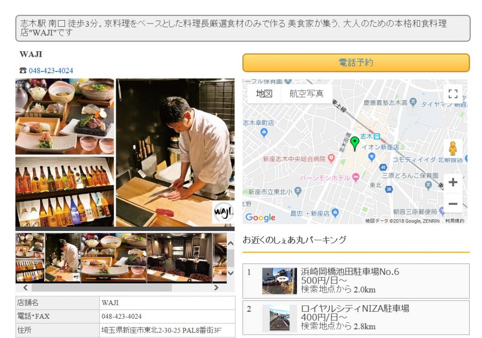The image size is (482, 338).
Task: Select 志木幸町店 marker on map
Action: 264,132
